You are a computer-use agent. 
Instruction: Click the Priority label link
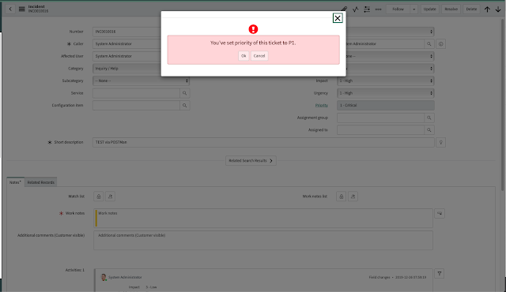(x=322, y=105)
